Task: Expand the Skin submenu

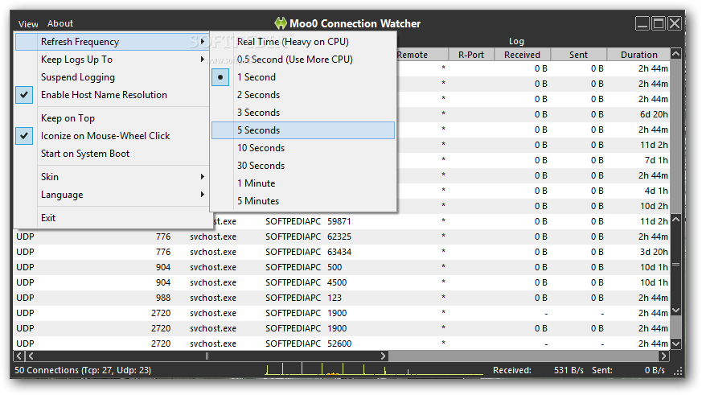Action: 112,176
